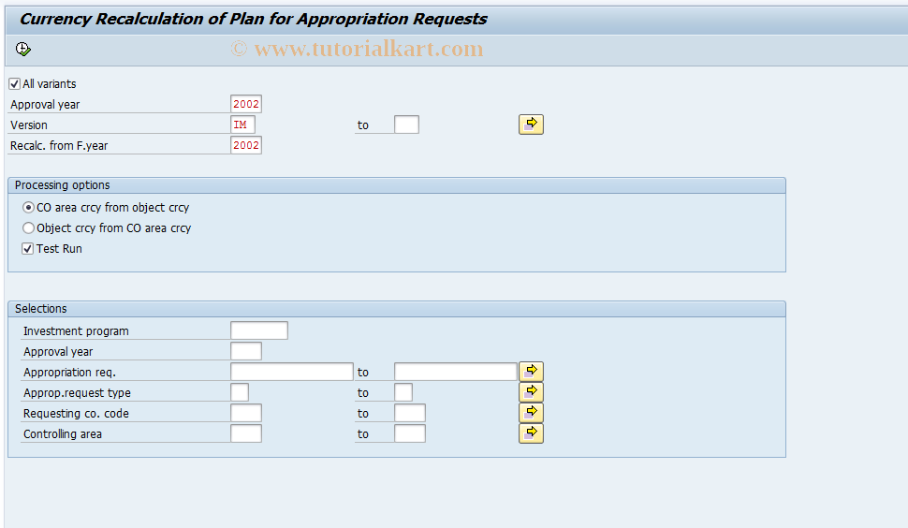Click the Approp.request type 'to' field
This screenshot has width=908, height=528.
[403, 392]
